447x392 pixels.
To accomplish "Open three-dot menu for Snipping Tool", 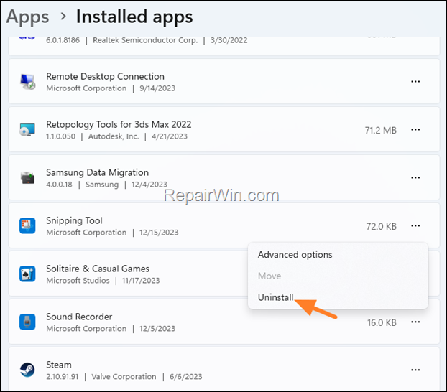I will tap(415, 225).
